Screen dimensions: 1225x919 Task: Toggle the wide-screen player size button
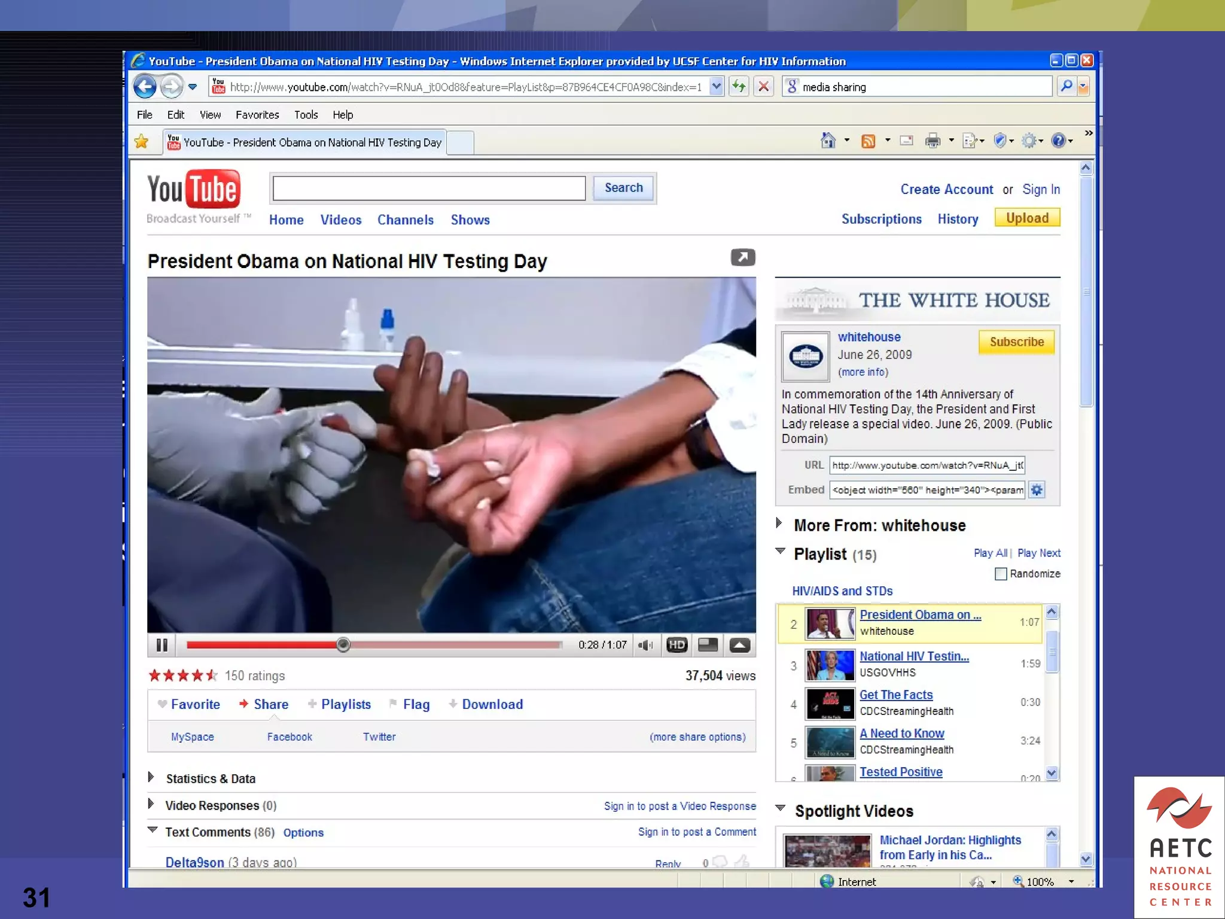tap(708, 645)
